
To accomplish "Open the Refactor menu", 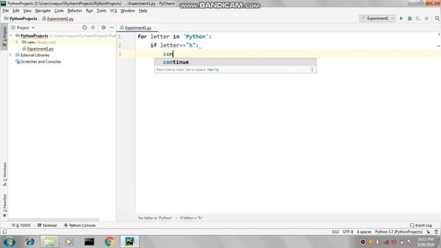I will (74, 11).
